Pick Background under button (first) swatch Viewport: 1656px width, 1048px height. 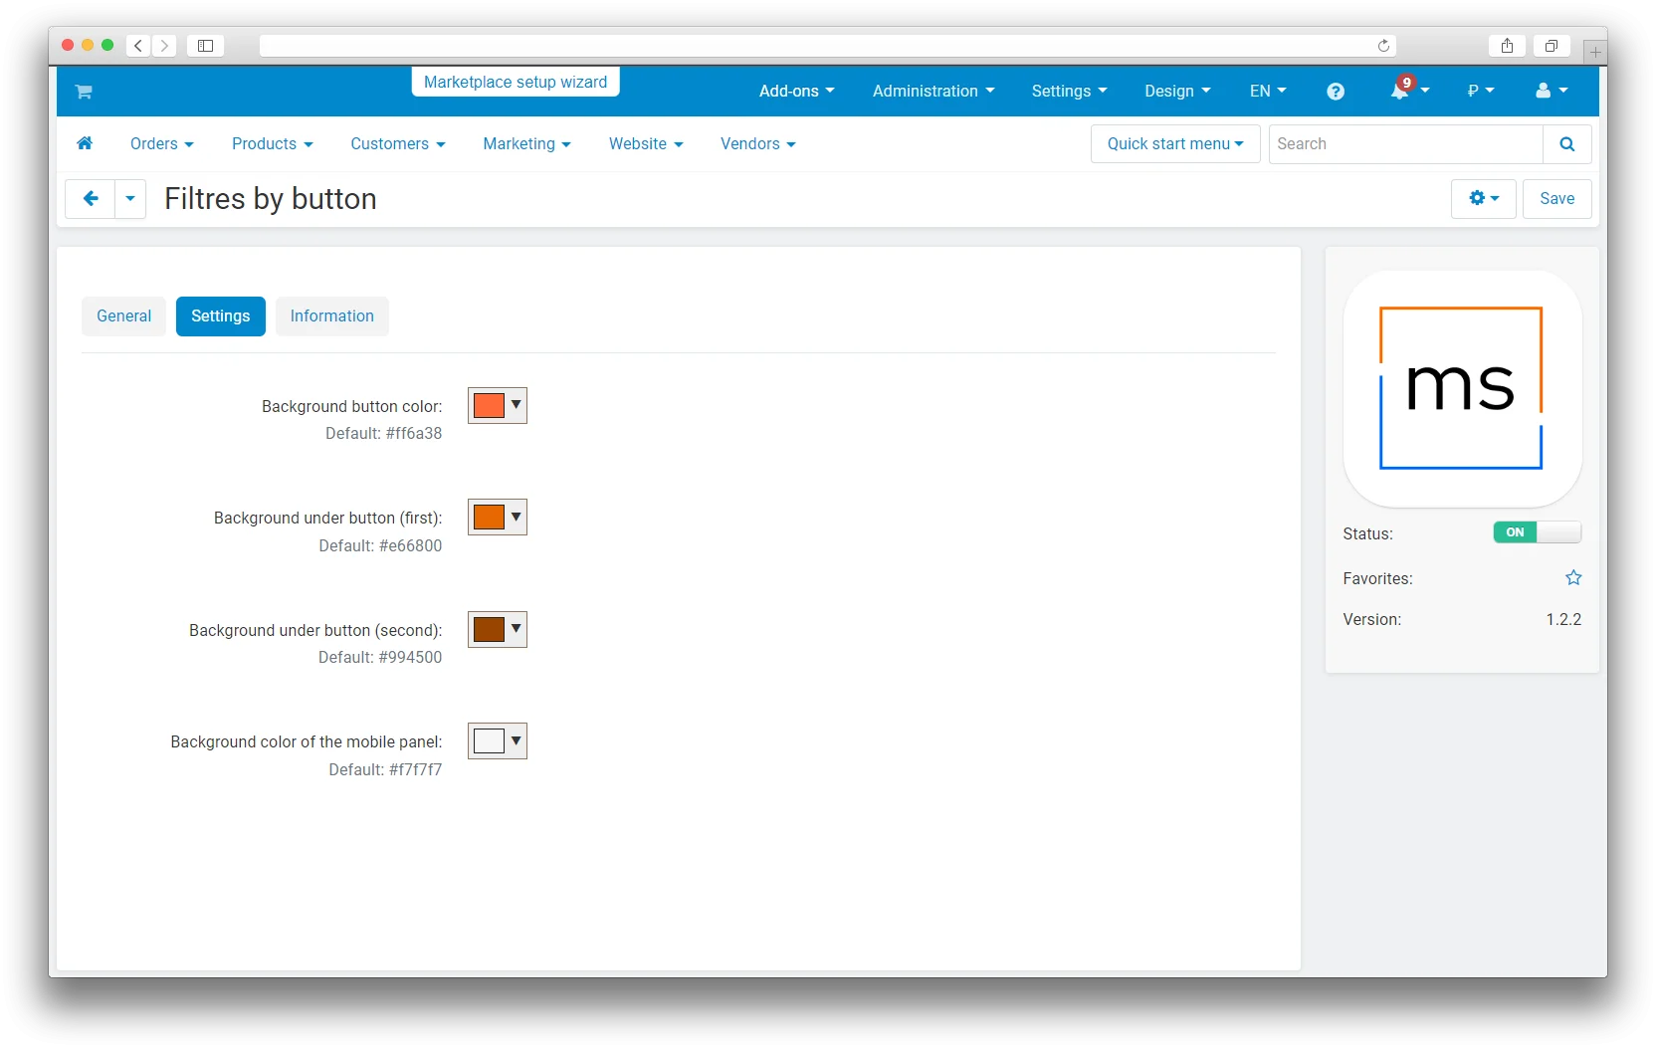(x=489, y=518)
